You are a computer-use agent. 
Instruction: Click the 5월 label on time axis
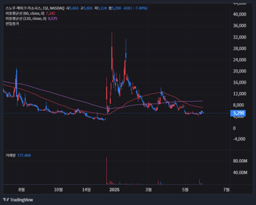[x=185, y=189]
